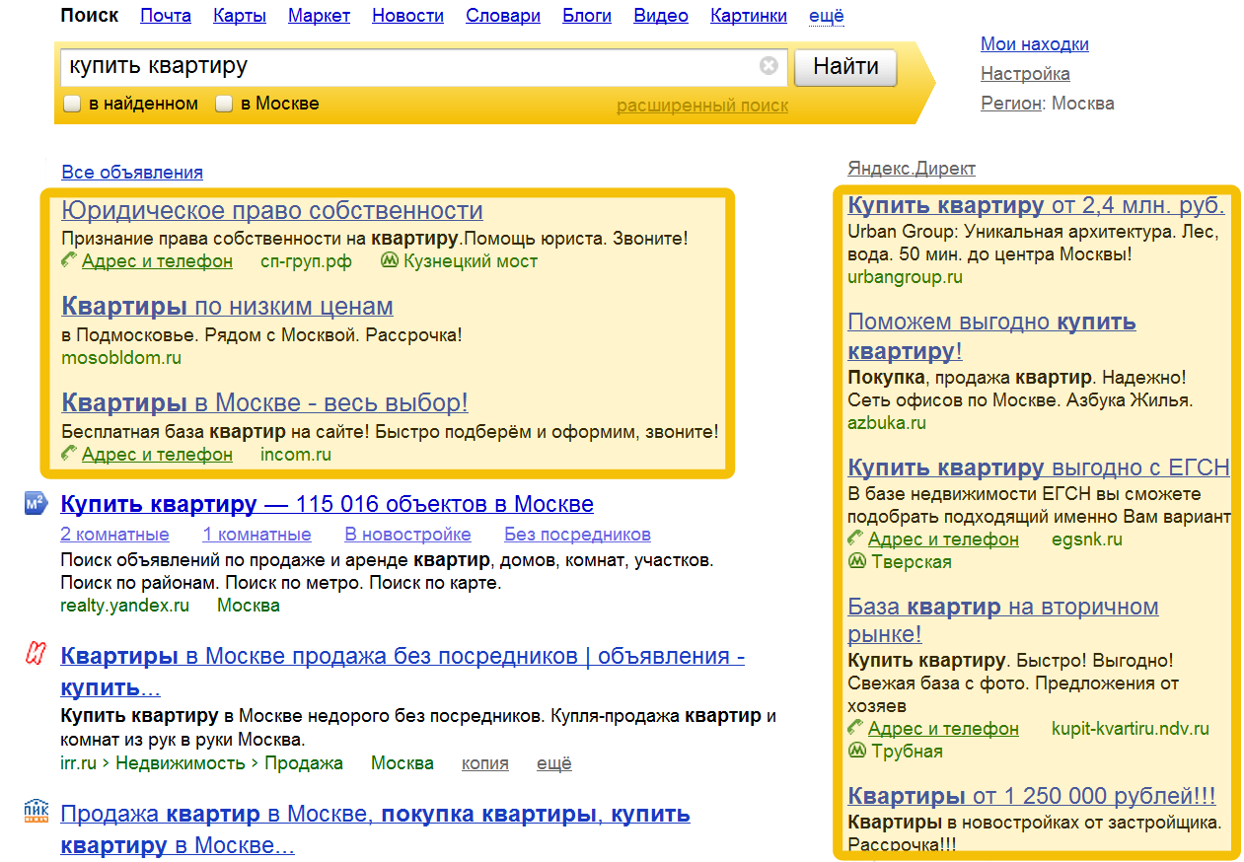Image resolution: width=1244 pixels, height=862 pixels.
Task: Open the ad 'Квартиры от 1 250 000 рублей!!!'
Action: pyautogui.click(x=1032, y=796)
